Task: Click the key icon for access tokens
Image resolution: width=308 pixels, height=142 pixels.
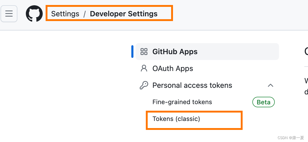Action: click(144, 85)
